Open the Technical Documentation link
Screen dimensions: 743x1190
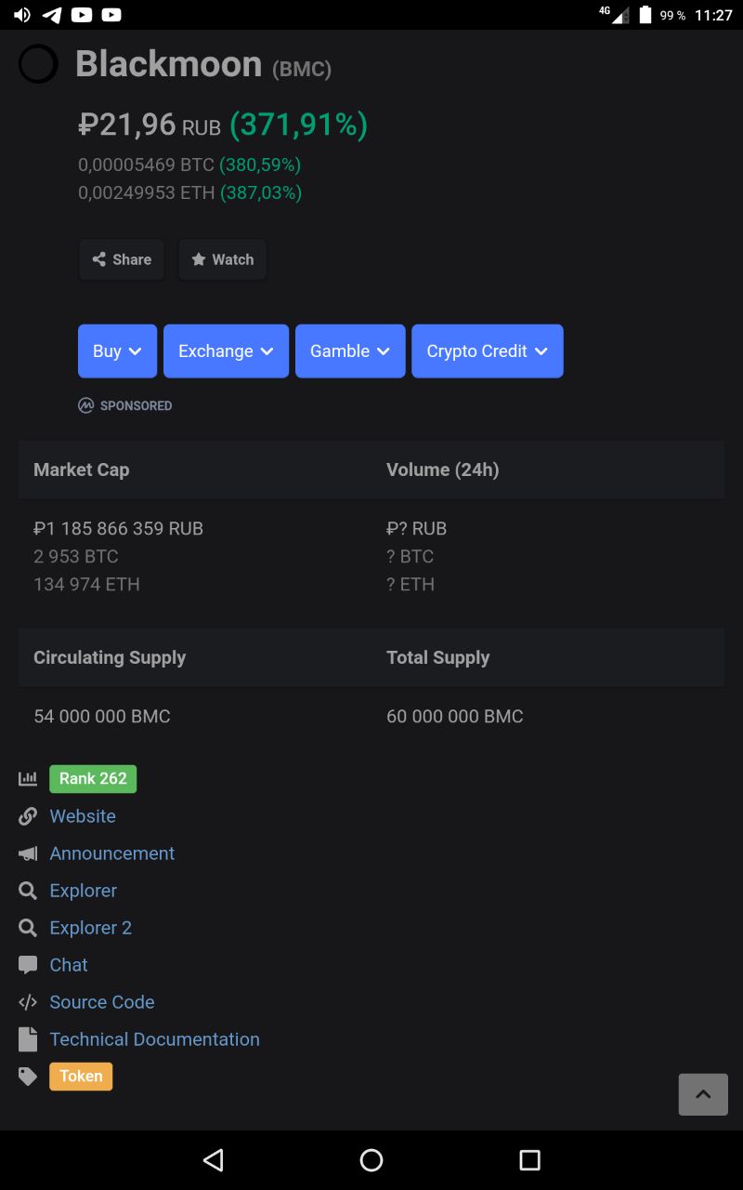coord(154,1039)
